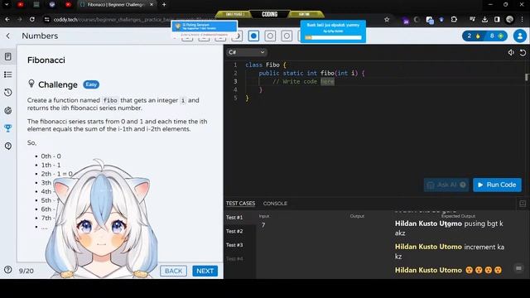Click the '1th - 1' list item
The height and width of the screenshot is (298, 530).
click(x=51, y=165)
